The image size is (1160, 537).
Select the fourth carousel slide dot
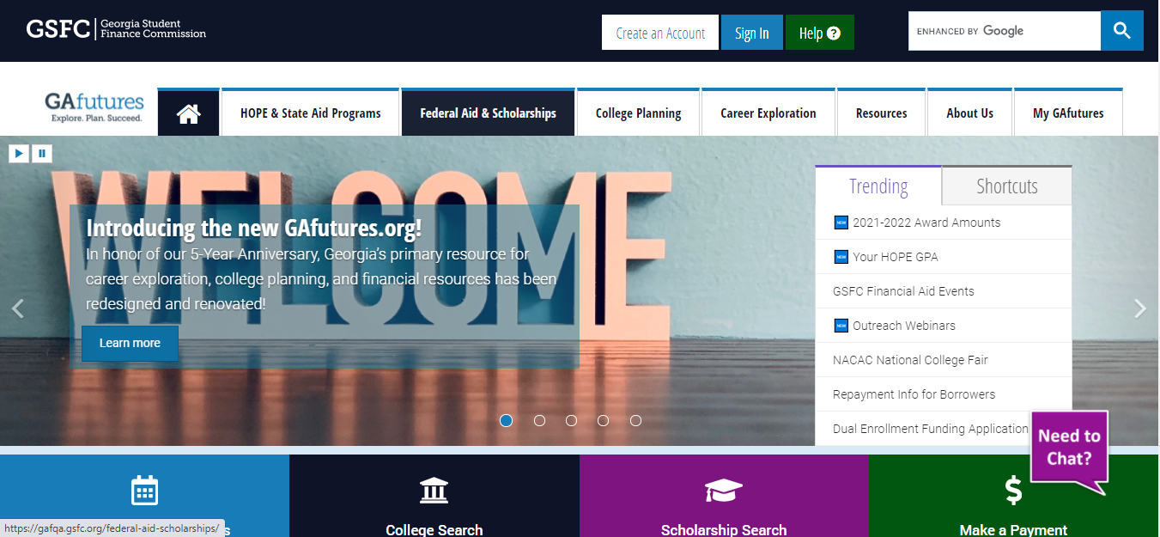pyautogui.click(x=604, y=420)
